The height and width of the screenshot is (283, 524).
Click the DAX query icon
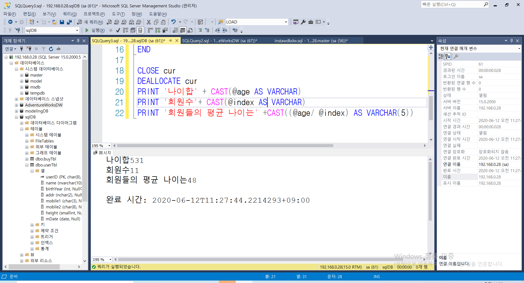click(139, 22)
